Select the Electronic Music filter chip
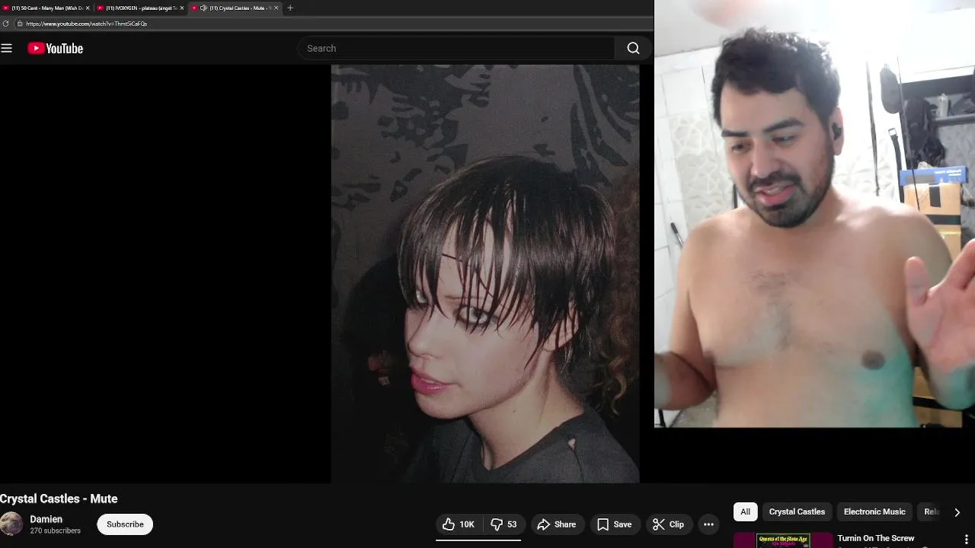 (x=874, y=511)
